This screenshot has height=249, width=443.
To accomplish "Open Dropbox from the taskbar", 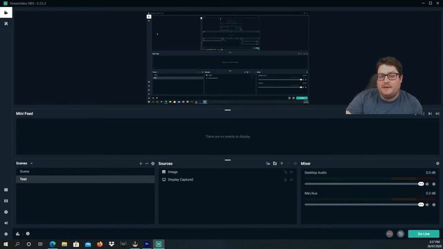I will pyautogui.click(x=111, y=244).
